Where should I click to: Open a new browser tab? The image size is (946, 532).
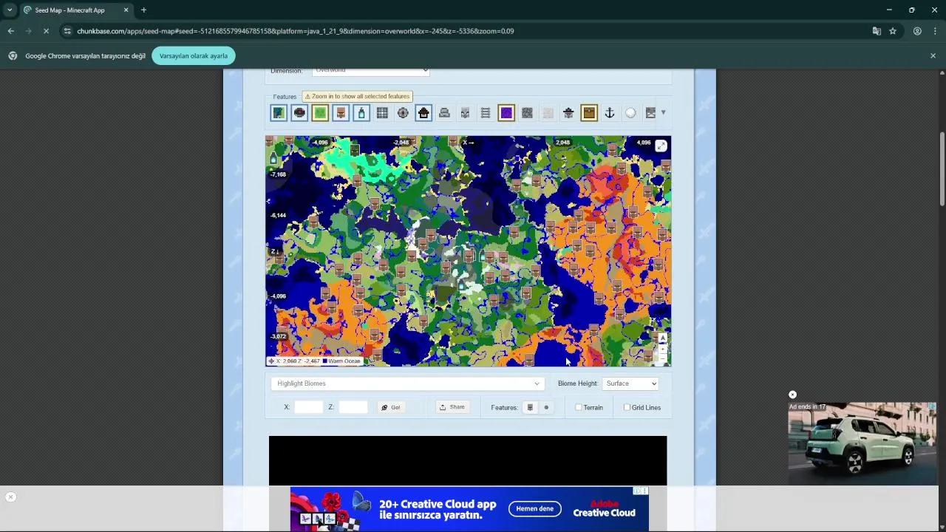tap(143, 10)
